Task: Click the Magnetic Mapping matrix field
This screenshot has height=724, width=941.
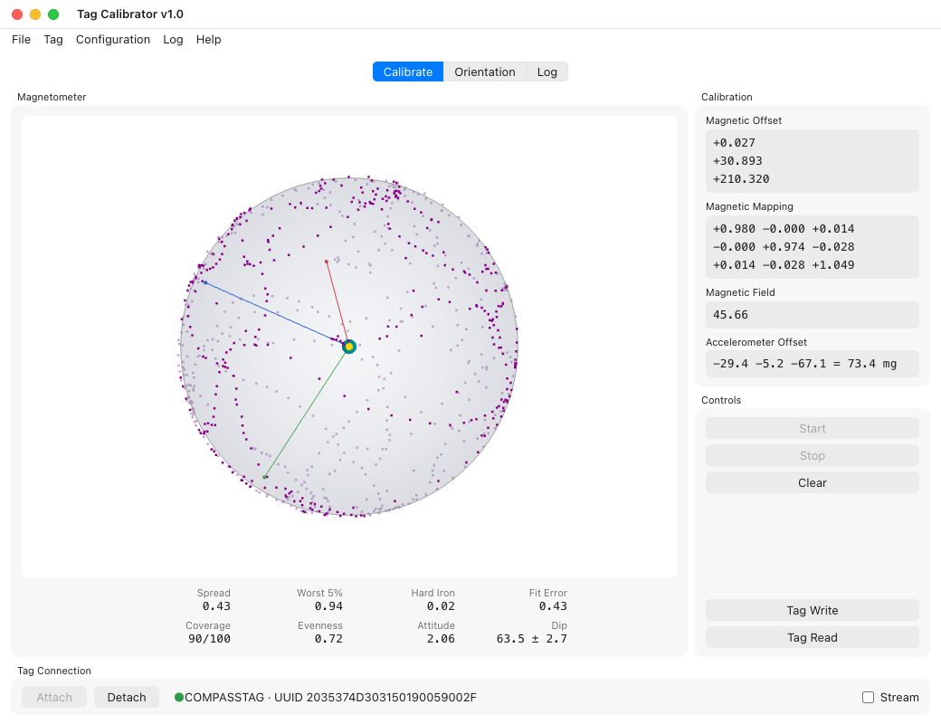Action: click(x=812, y=247)
